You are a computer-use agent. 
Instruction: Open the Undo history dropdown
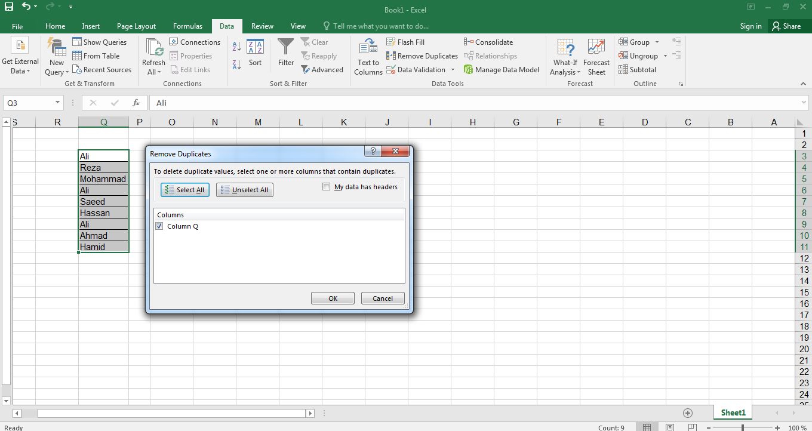click(x=36, y=7)
